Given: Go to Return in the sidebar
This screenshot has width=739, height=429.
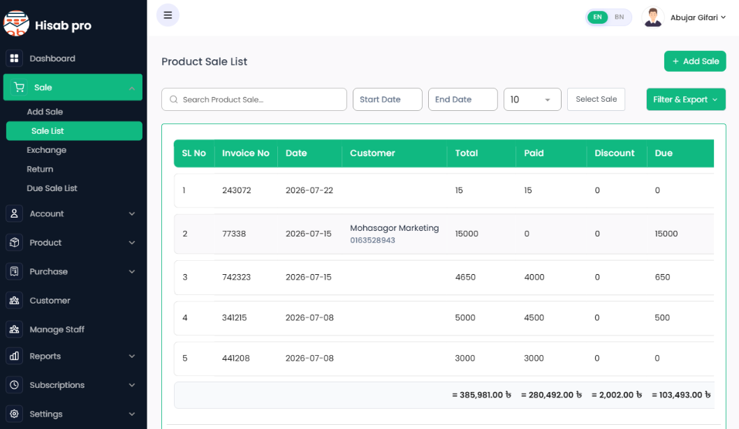Looking at the screenshot, I should click(40, 169).
